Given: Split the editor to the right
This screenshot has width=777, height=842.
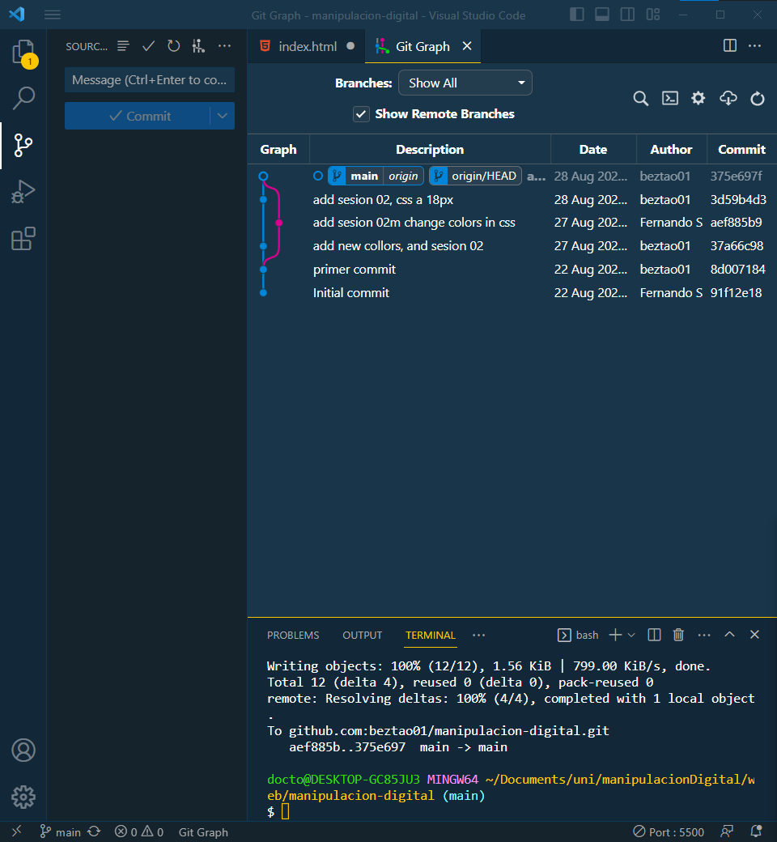Looking at the screenshot, I should [x=730, y=45].
